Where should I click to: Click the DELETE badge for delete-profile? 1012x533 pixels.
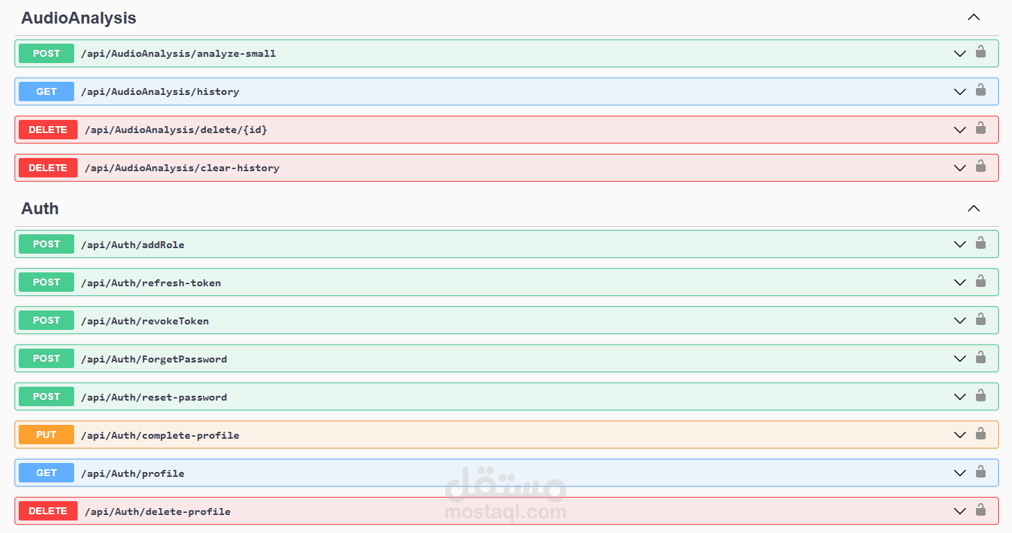click(48, 511)
